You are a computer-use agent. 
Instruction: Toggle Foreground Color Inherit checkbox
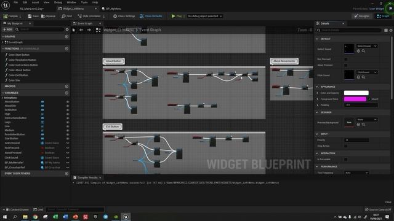click(x=369, y=99)
